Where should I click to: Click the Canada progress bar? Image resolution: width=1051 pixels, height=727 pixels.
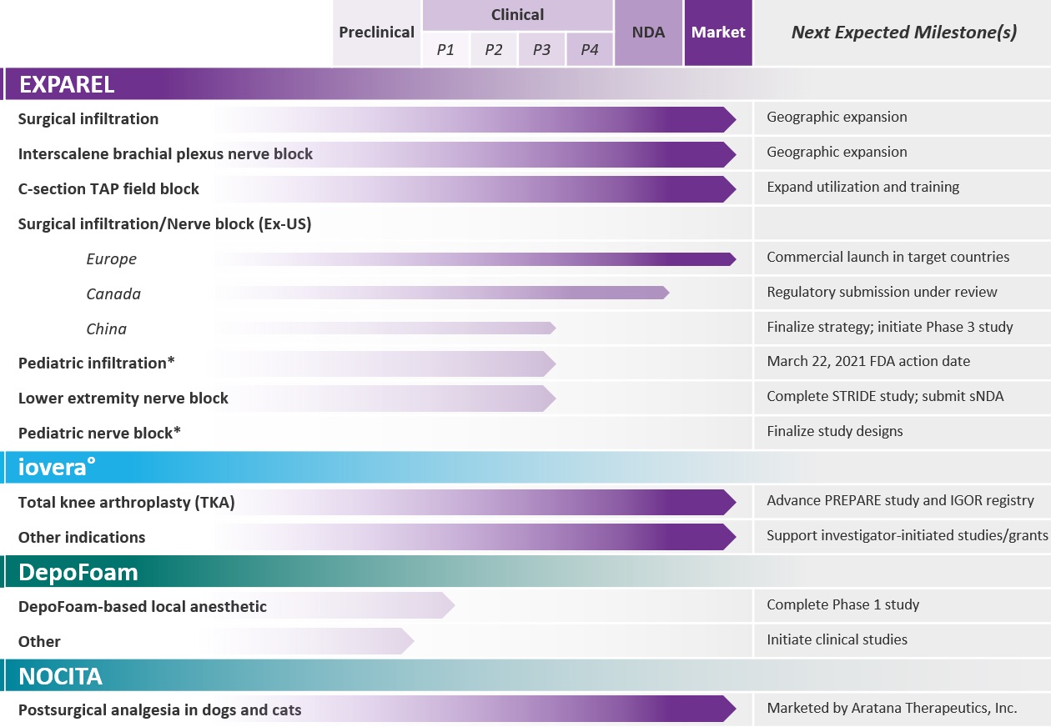tap(442, 293)
